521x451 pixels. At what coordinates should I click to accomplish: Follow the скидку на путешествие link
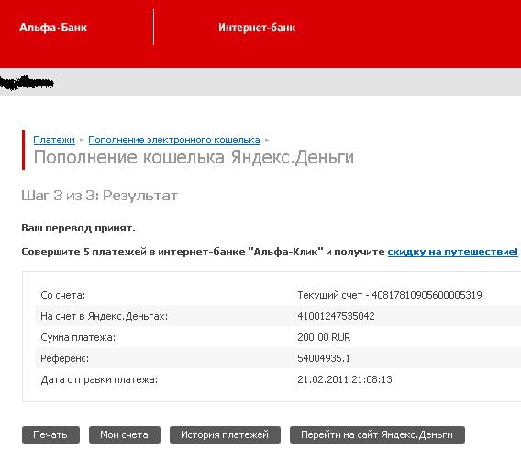pyautogui.click(x=452, y=252)
